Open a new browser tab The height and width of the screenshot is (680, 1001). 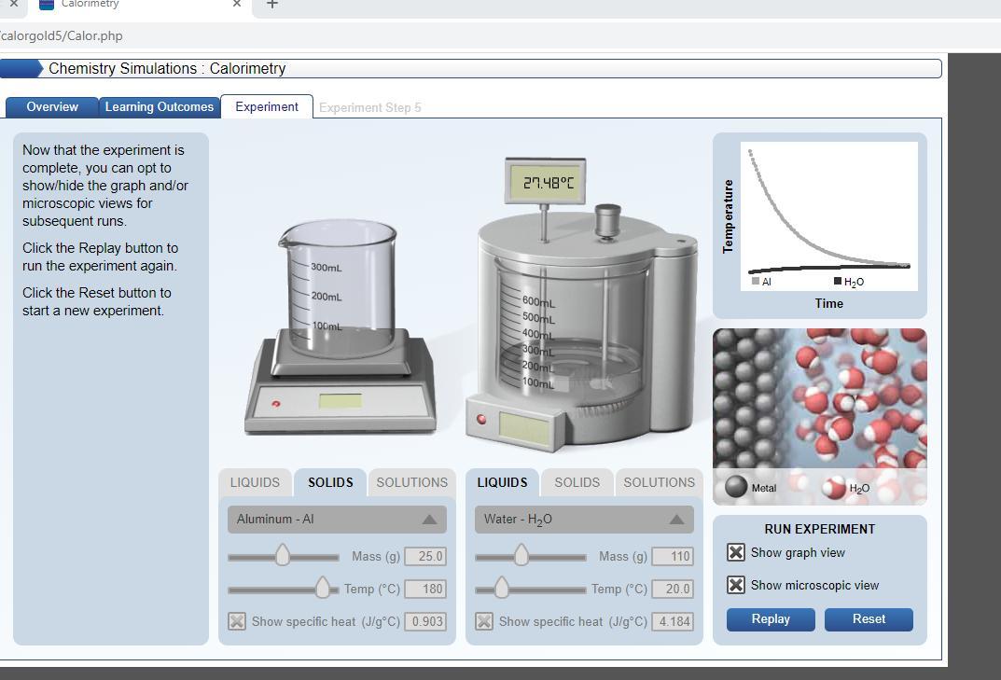(272, 4)
